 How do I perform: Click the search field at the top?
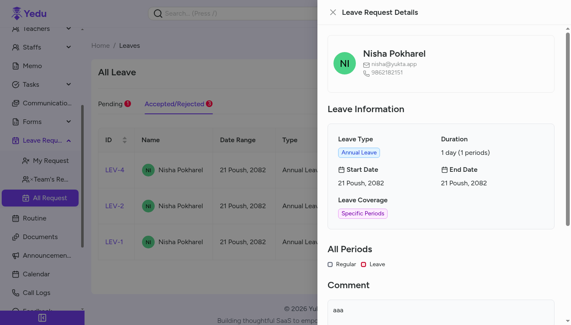click(x=232, y=13)
